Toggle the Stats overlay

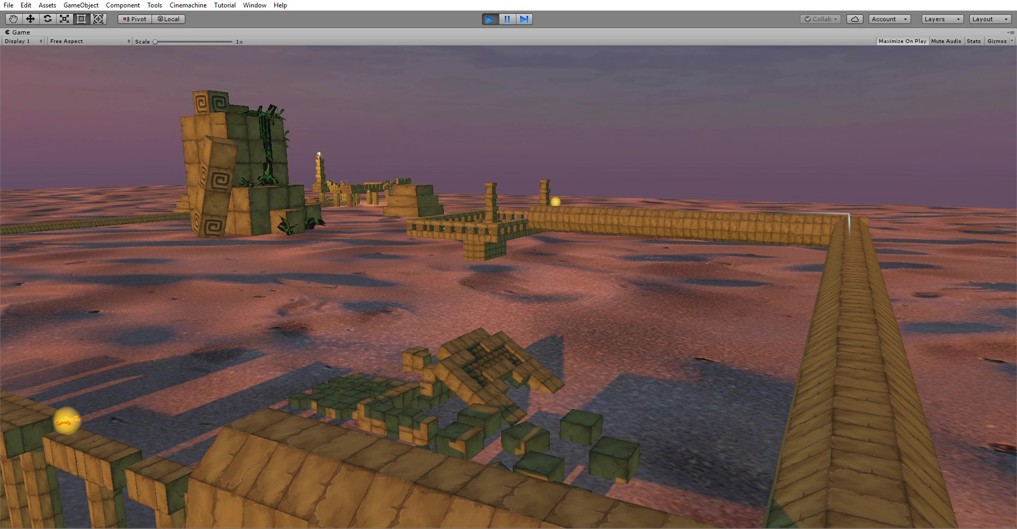point(974,41)
